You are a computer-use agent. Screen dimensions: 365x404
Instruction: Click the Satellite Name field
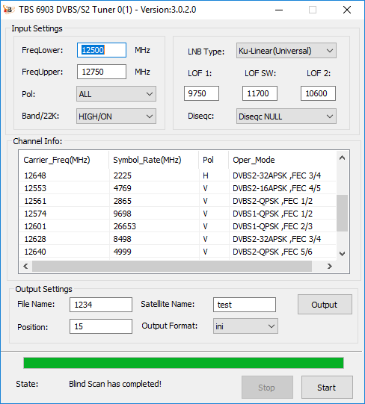(x=245, y=305)
